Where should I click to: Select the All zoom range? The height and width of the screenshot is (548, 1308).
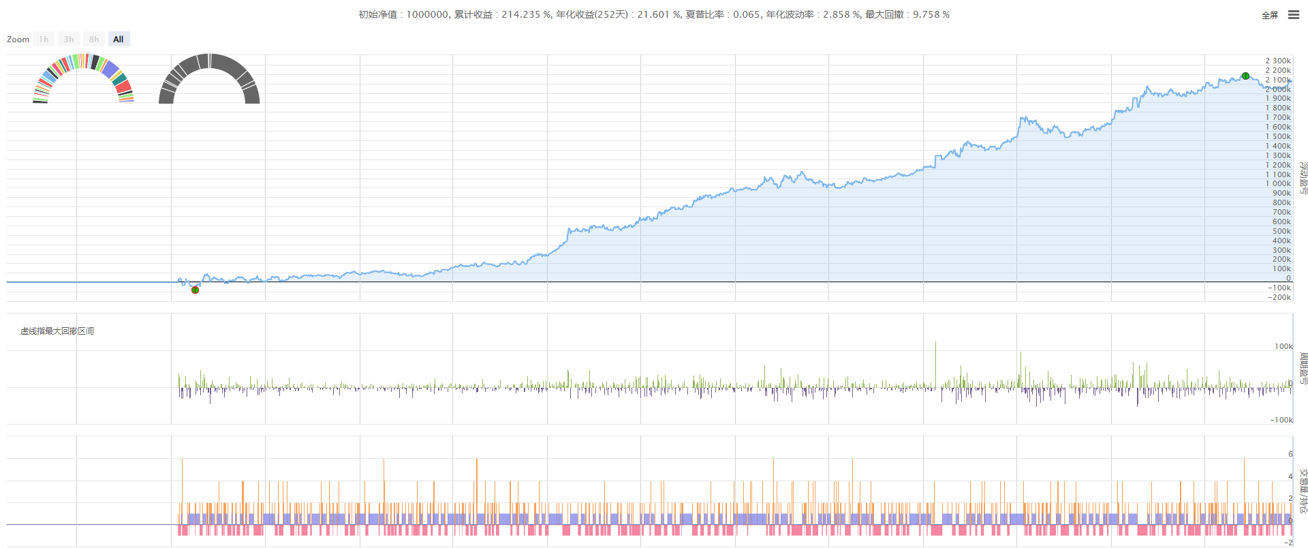tap(119, 40)
